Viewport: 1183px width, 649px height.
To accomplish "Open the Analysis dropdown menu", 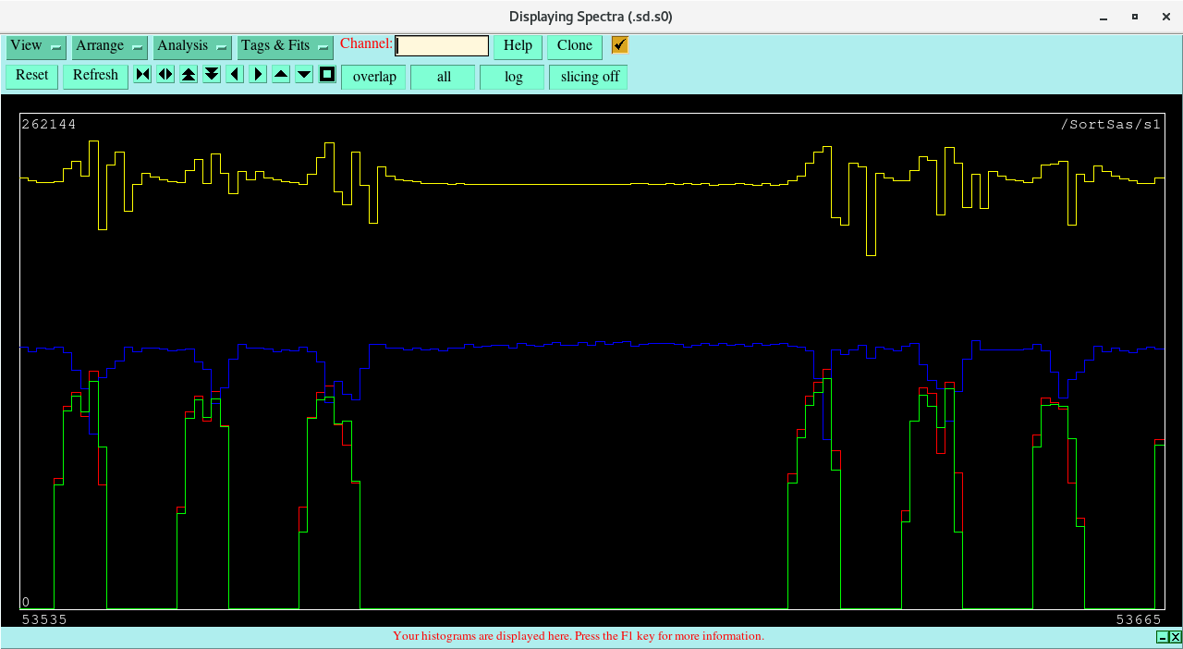I will tap(192, 46).
